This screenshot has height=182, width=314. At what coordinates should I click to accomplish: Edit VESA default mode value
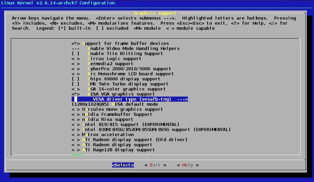(x=115, y=104)
